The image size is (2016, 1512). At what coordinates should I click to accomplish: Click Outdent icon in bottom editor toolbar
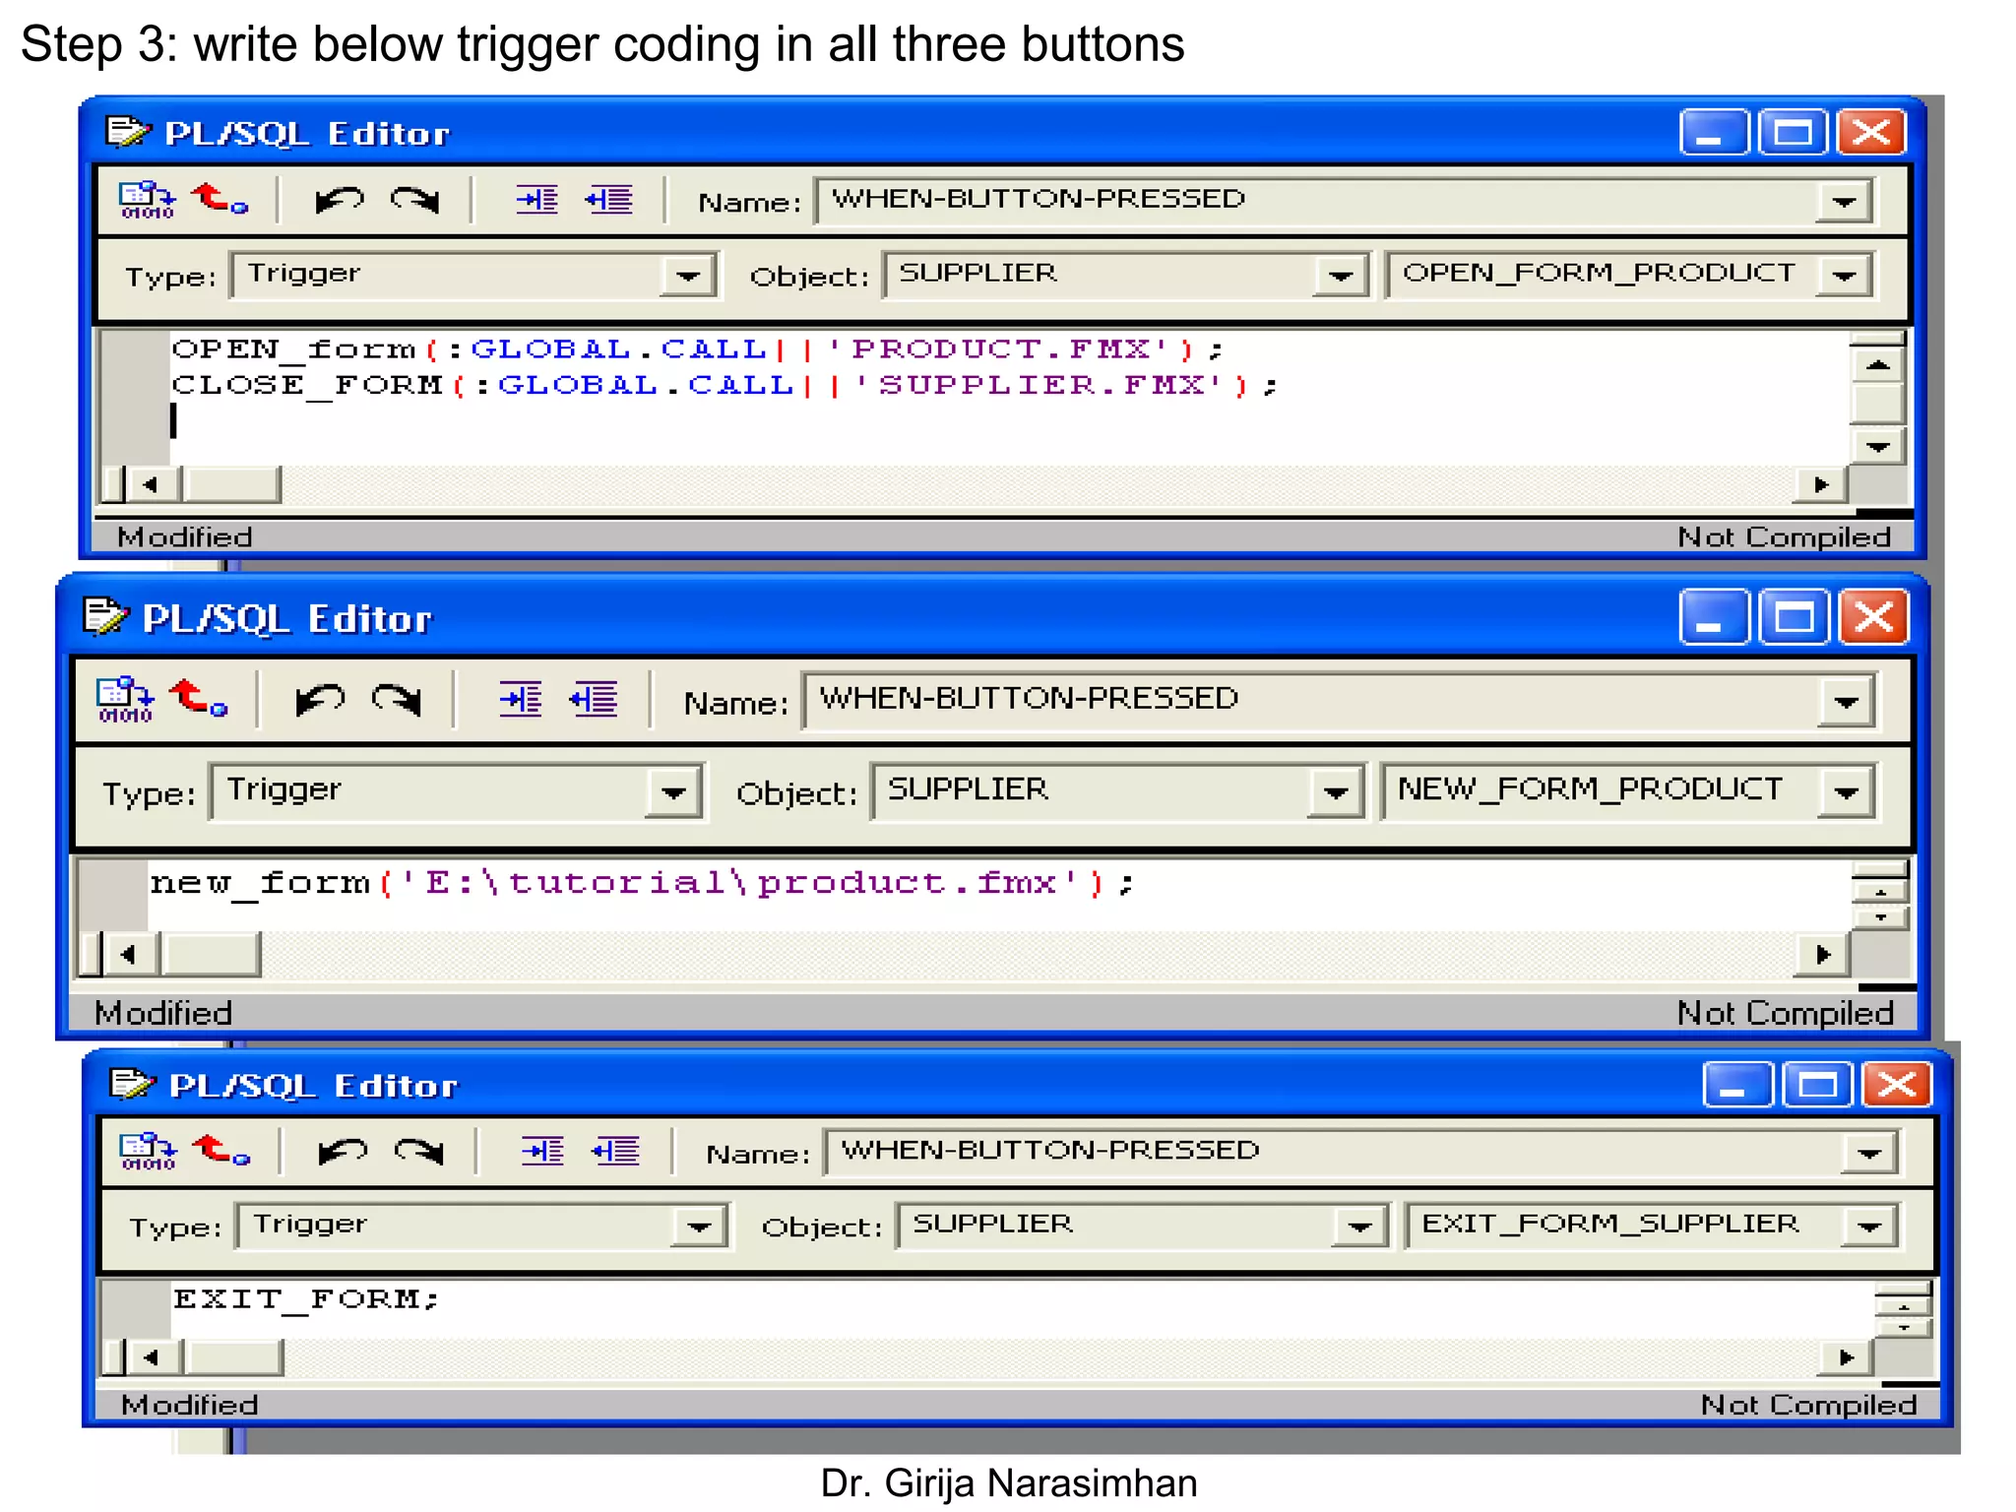click(616, 1151)
